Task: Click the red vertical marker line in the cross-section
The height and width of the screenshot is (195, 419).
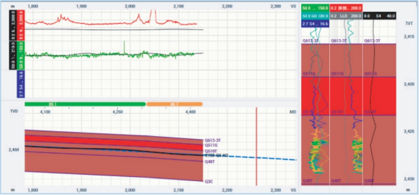Action: coord(256,146)
